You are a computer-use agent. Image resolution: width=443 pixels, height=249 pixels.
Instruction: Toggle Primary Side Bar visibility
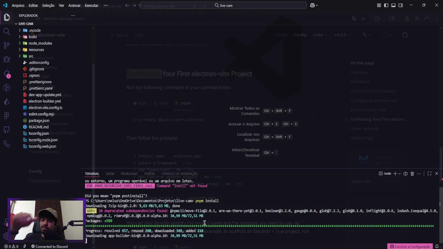(386, 6)
